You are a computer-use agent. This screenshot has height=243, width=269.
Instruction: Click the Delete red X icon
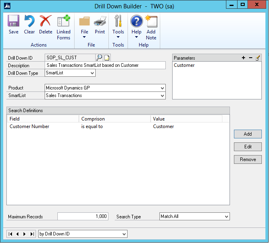pyautogui.click(x=45, y=21)
